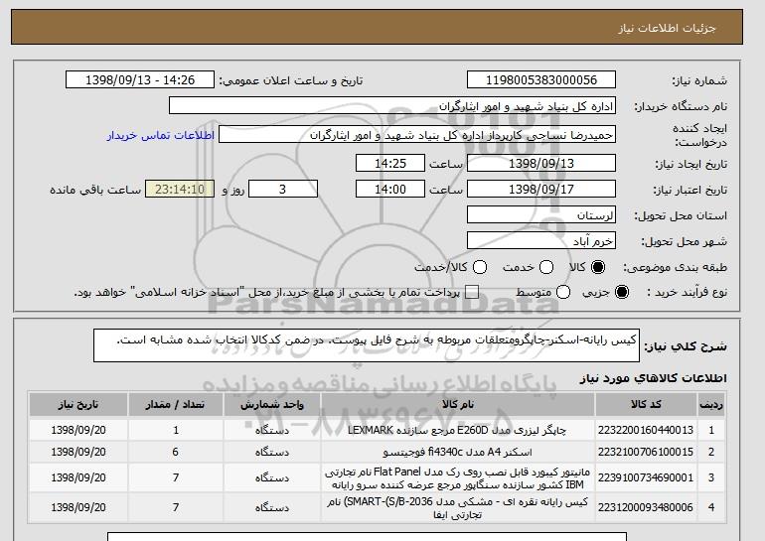The height and width of the screenshot is (541, 765).
Task: Open اطلاعات تماس خریدار link
Action: click(x=161, y=135)
